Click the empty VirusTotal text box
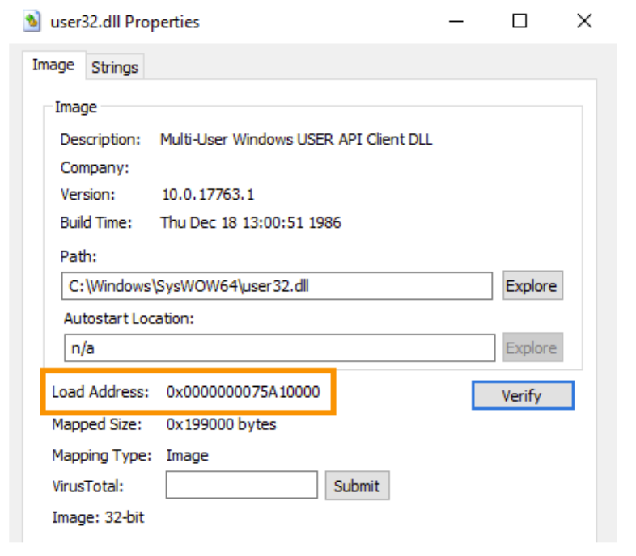 [x=242, y=485]
